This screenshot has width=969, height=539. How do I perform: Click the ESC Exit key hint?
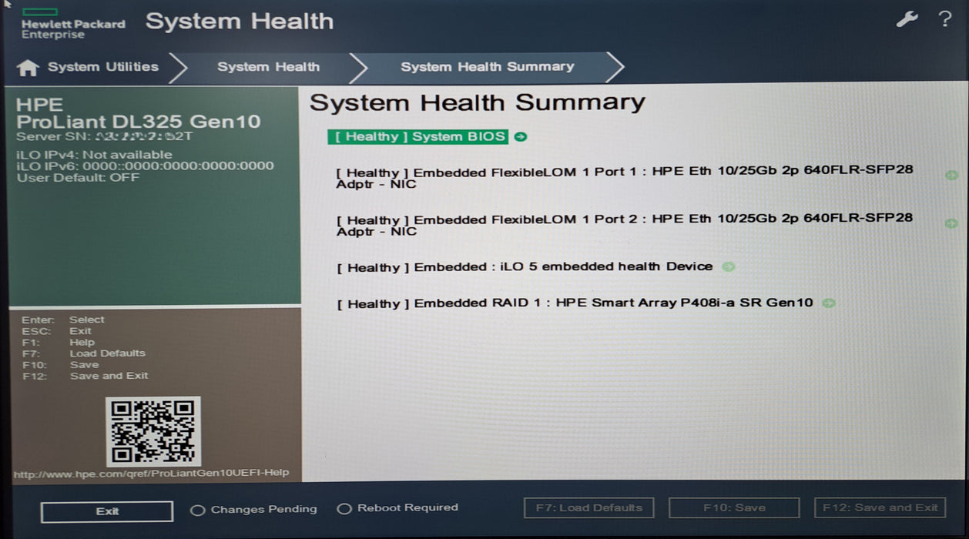point(58,331)
